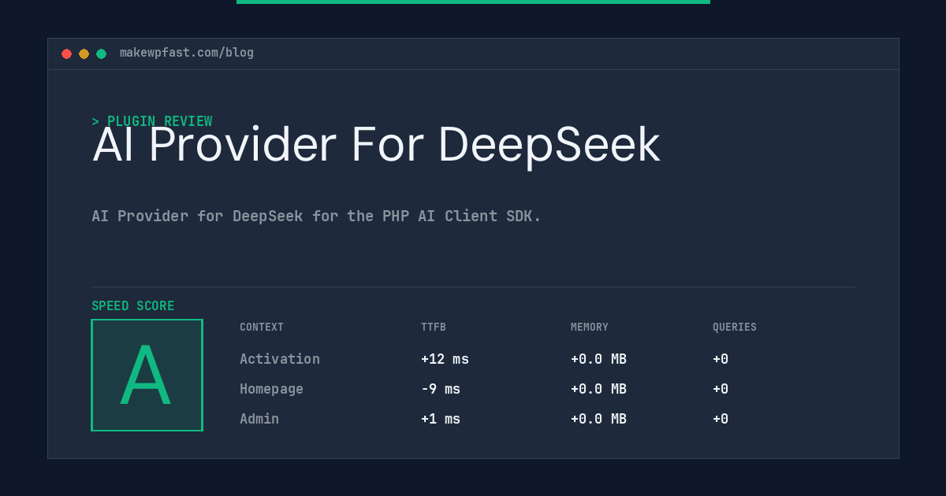Click Homepage queries '+0' value
The width and height of the screenshot is (946, 496).
(721, 389)
